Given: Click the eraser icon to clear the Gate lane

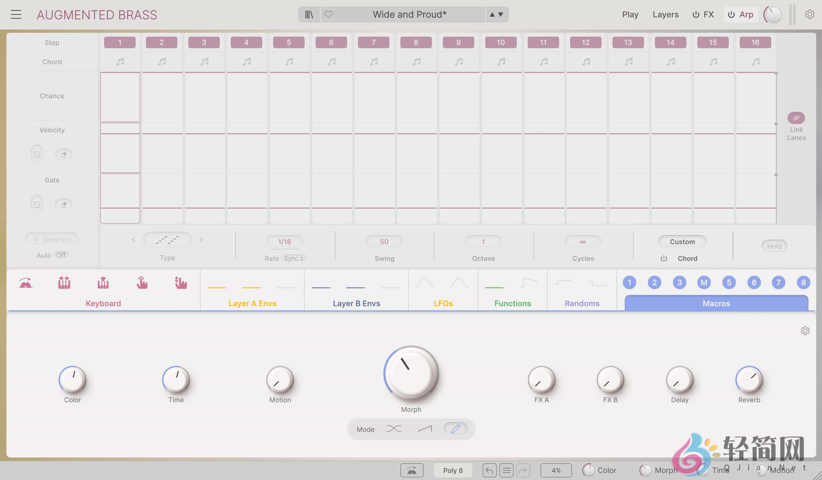Looking at the screenshot, I should [x=64, y=204].
